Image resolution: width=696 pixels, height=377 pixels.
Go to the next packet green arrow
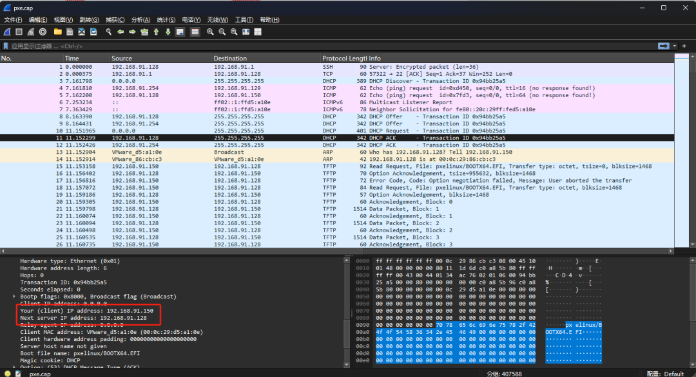click(x=132, y=32)
